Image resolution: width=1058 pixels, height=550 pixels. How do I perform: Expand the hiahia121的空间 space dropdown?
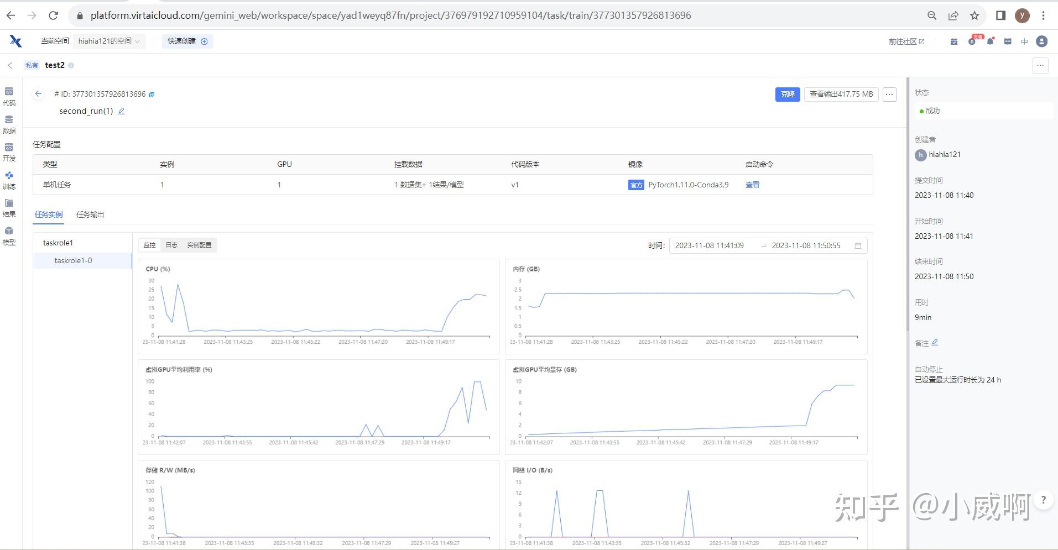pos(109,41)
